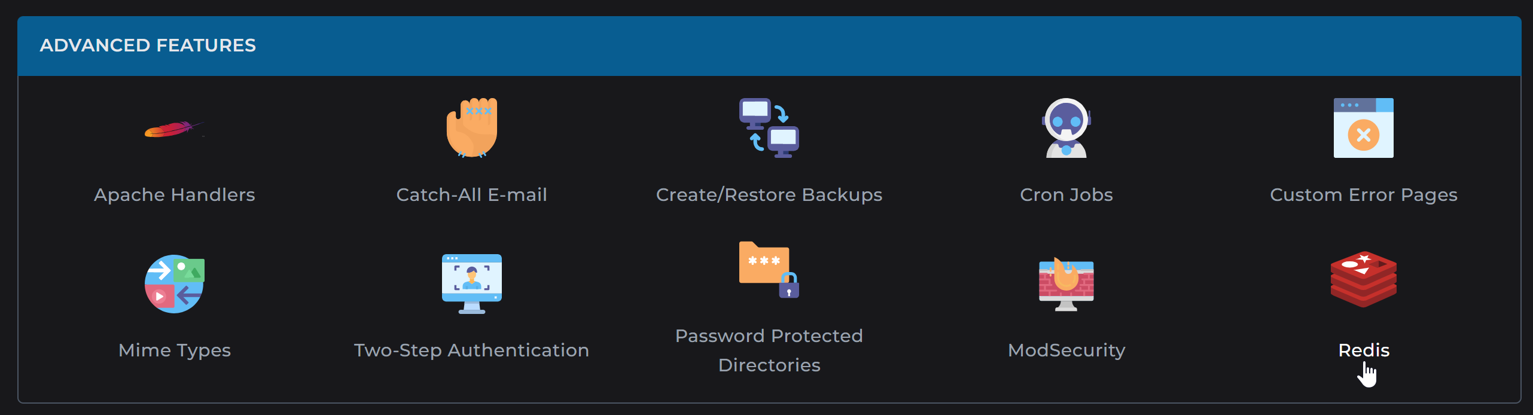This screenshot has width=1533, height=415.
Task: Open Custom Error Pages
Action: pos(1363,194)
